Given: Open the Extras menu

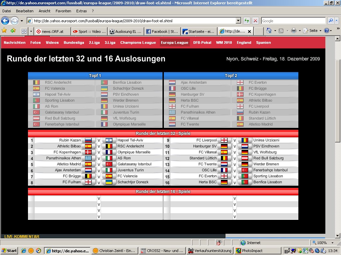Looking at the screenshot, I should 81,11.
